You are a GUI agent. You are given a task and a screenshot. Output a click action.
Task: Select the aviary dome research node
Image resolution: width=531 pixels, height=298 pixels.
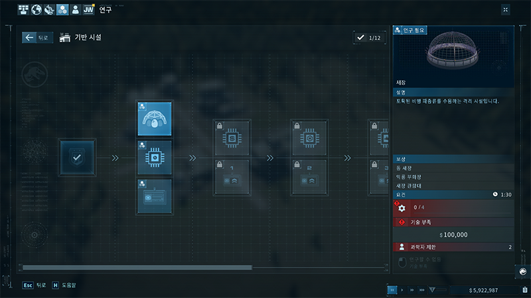click(x=155, y=119)
